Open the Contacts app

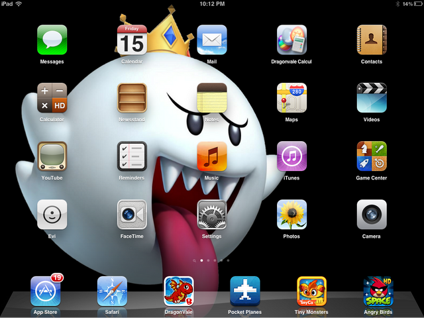point(372,40)
